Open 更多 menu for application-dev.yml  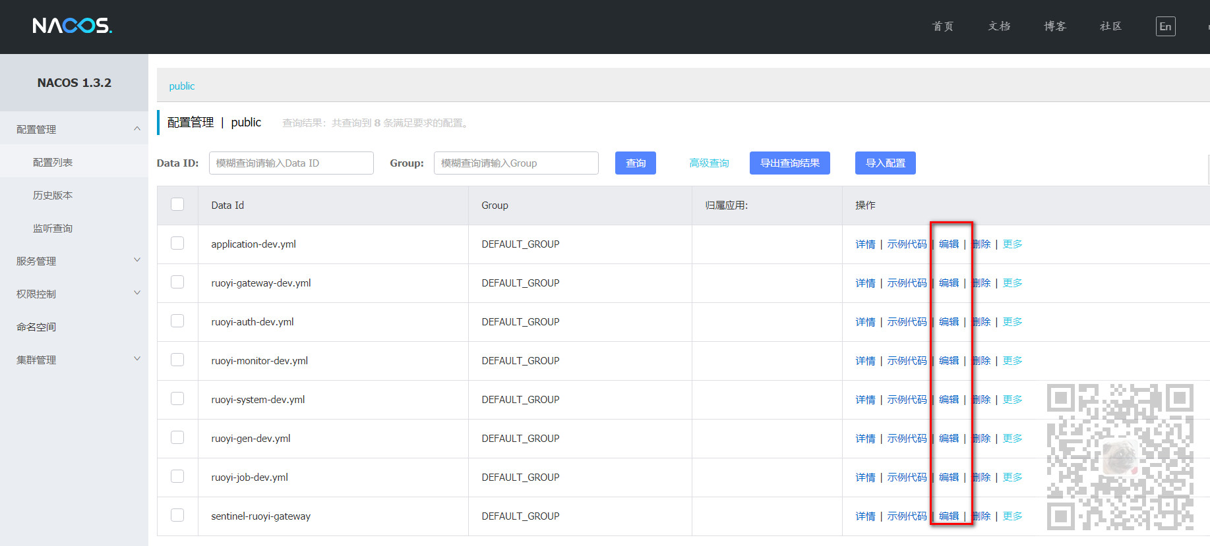pyautogui.click(x=1012, y=244)
